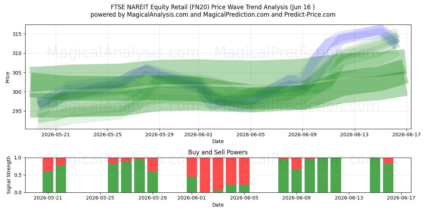Click the 'Buy and Sell Powers' subplot title
426x213 pixels.
pos(218,152)
